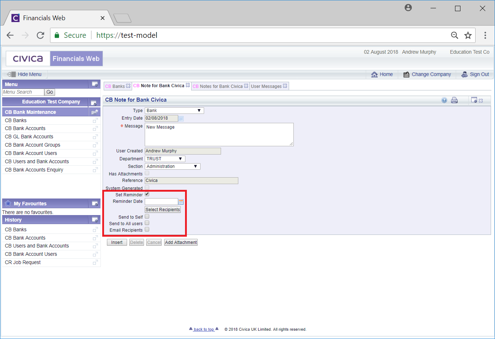
Task: Click in the Menu Search field
Action: point(23,92)
